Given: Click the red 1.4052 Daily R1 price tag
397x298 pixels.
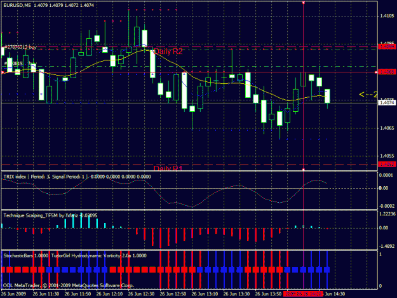Looking at the screenshot, I should click(x=387, y=165).
